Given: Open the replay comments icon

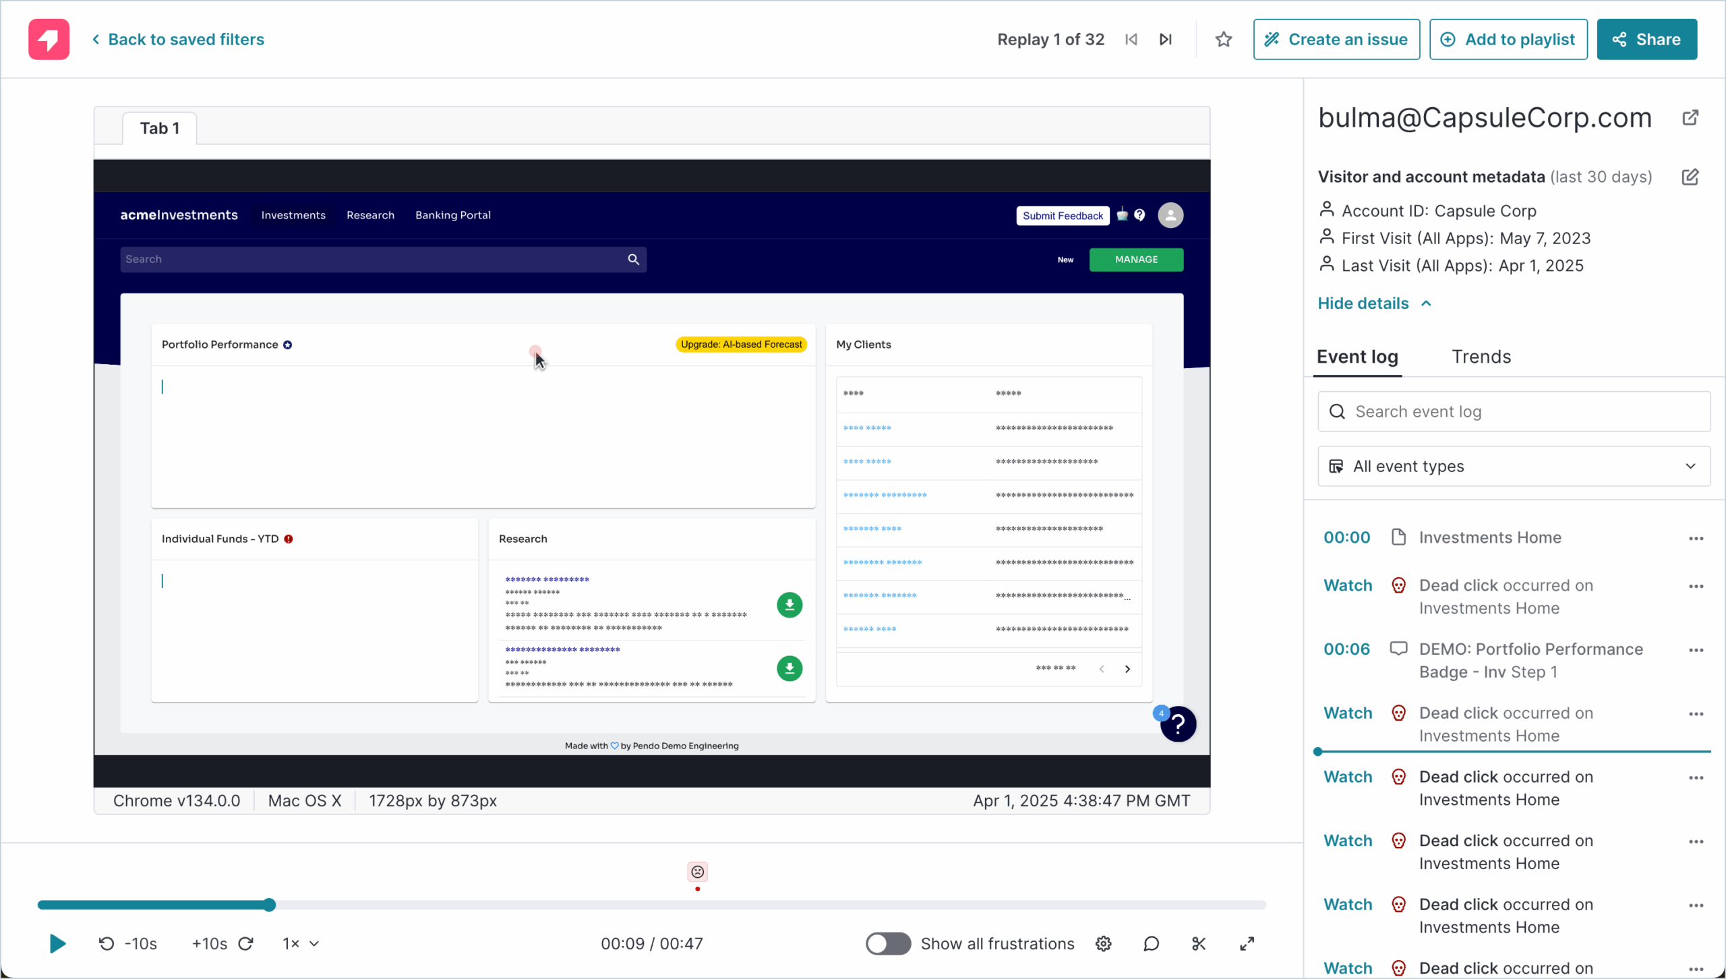Looking at the screenshot, I should [x=1151, y=943].
